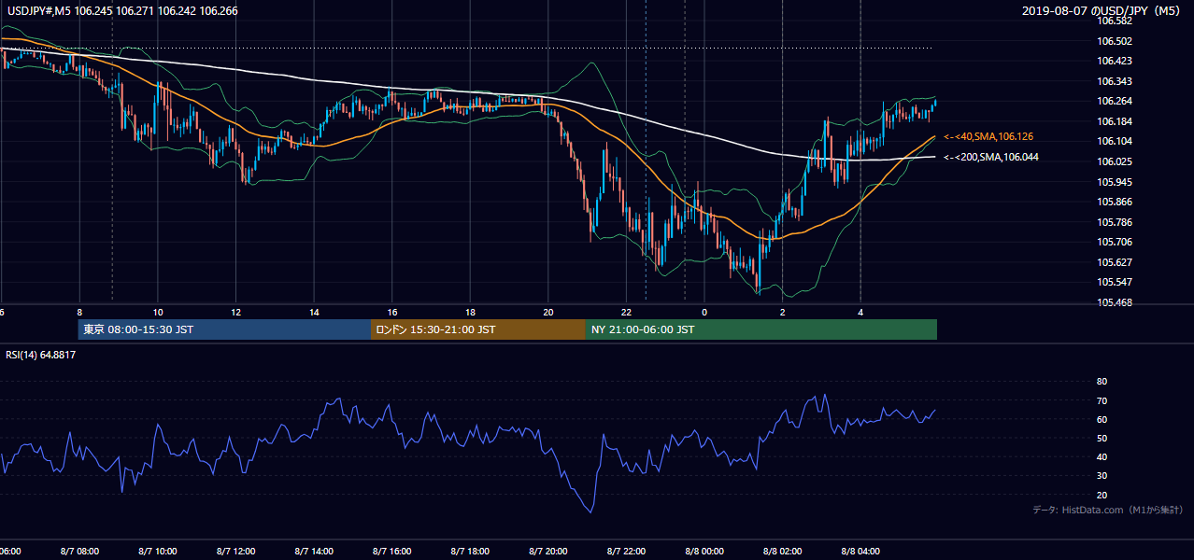Click the 106.184 price axis label

(1115, 121)
